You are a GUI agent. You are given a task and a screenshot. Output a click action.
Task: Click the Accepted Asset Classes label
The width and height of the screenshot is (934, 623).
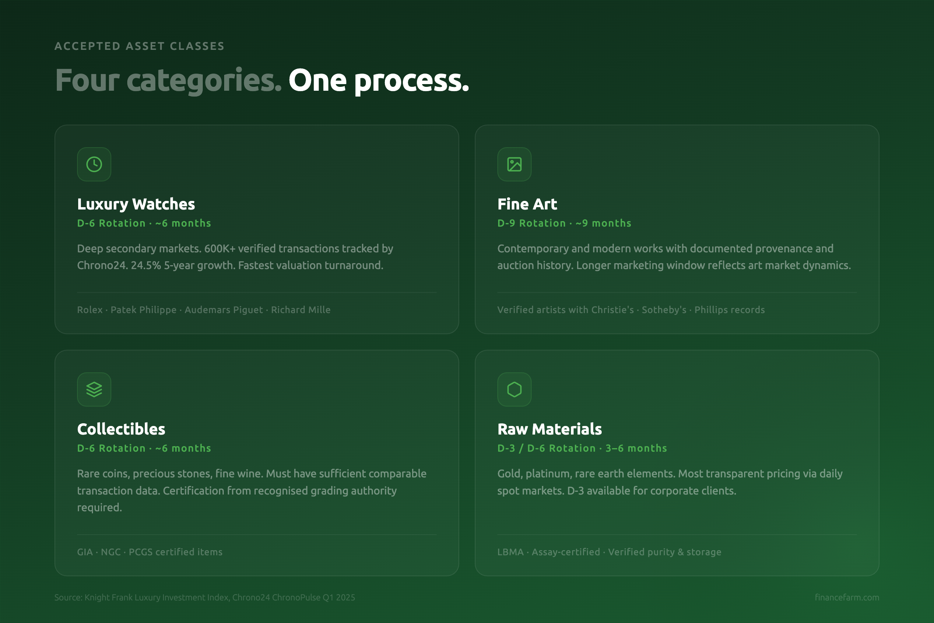tap(139, 46)
